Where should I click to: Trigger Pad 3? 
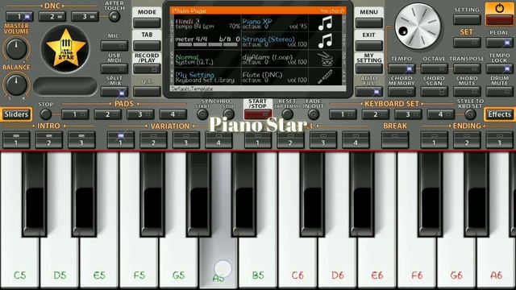[140, 114]
